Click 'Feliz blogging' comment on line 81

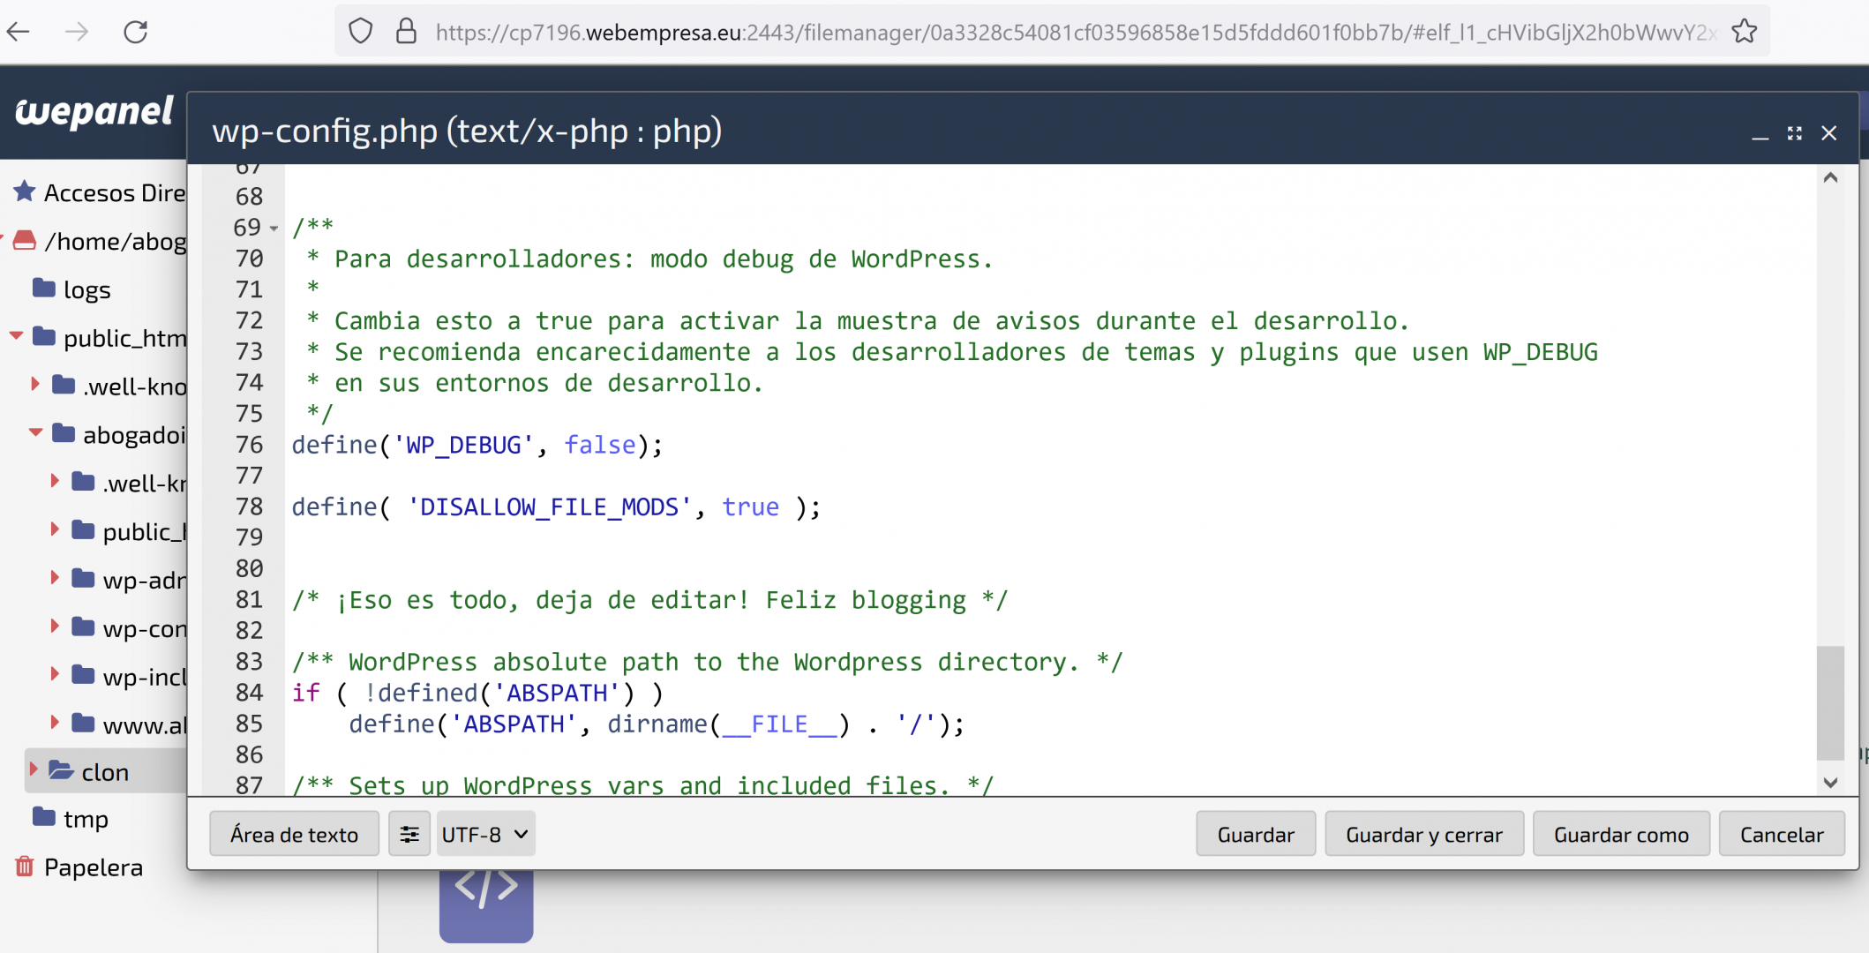(x=866, y=600)
